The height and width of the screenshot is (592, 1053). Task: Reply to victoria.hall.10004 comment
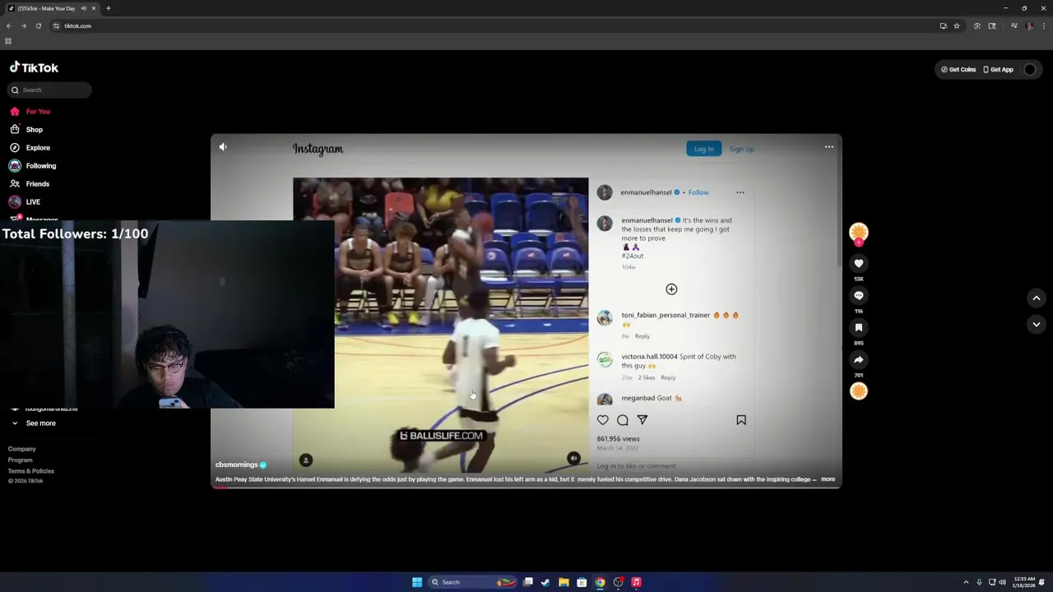coord(668,377)
